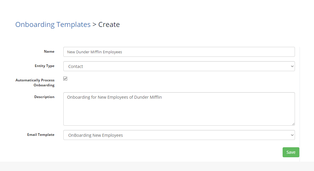Save the onboarding template
The height and width of the screenshot is (171, 314).
point(291,152)
